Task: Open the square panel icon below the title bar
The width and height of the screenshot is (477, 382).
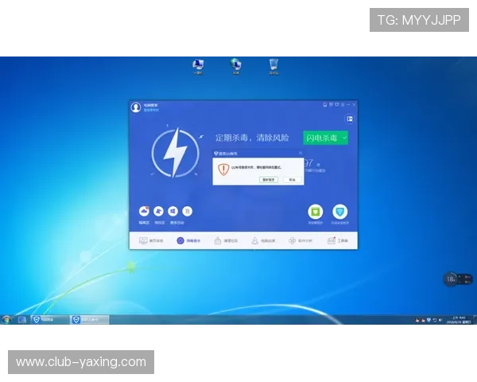Action: pyautogui.click(x=350, y=119)
